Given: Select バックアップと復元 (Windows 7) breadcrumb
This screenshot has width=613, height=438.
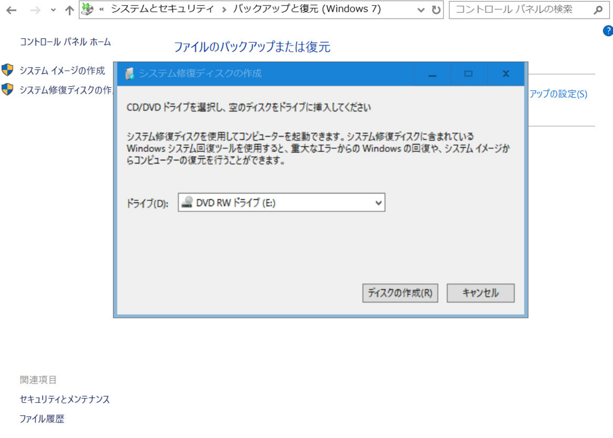Looking at the screenshot, I should pyautogui.click(x=306, y=9).
